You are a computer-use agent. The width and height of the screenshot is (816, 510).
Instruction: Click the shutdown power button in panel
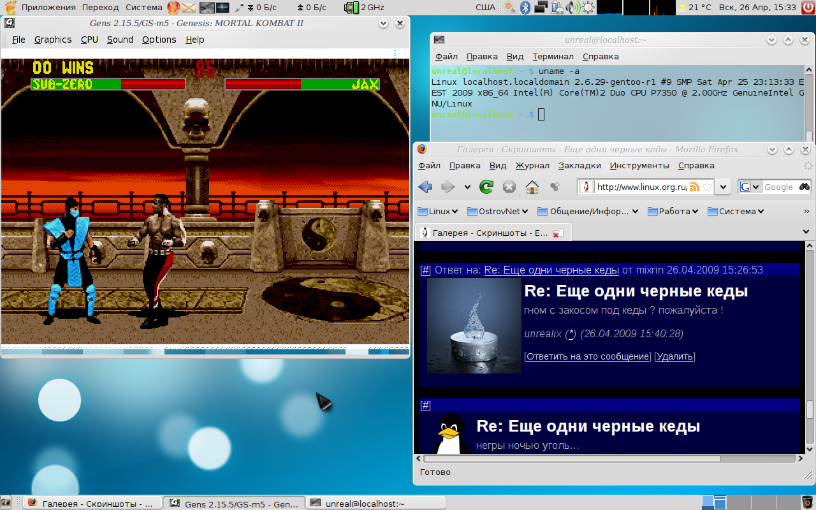tap(808, 8)
